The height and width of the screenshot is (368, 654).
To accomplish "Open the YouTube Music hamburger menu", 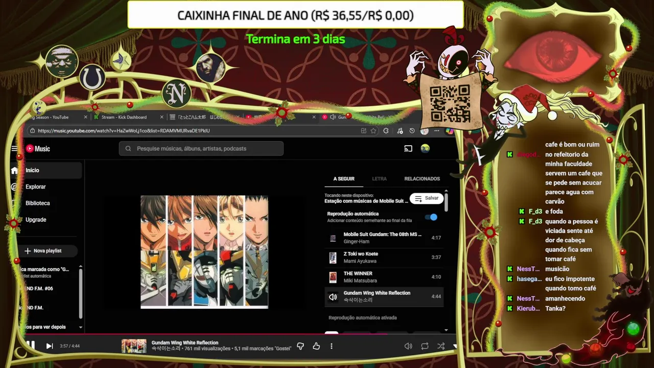I will (x=14, y=149).
